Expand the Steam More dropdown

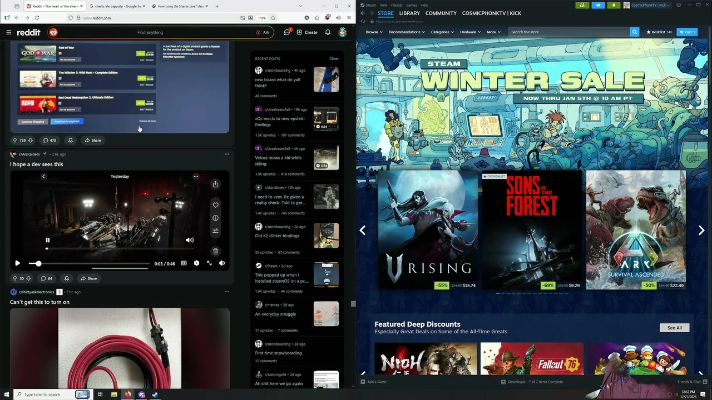point(493,32)
